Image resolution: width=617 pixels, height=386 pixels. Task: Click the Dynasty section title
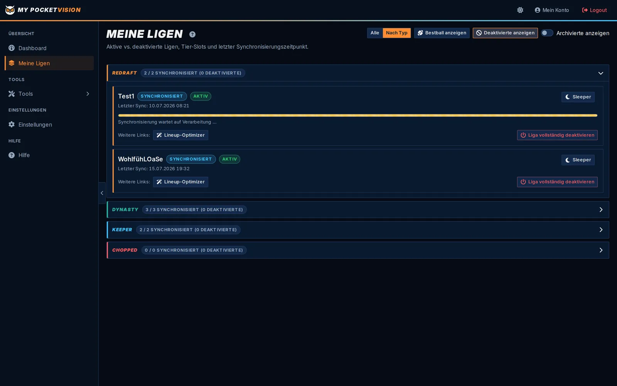[x=125, y=210]
